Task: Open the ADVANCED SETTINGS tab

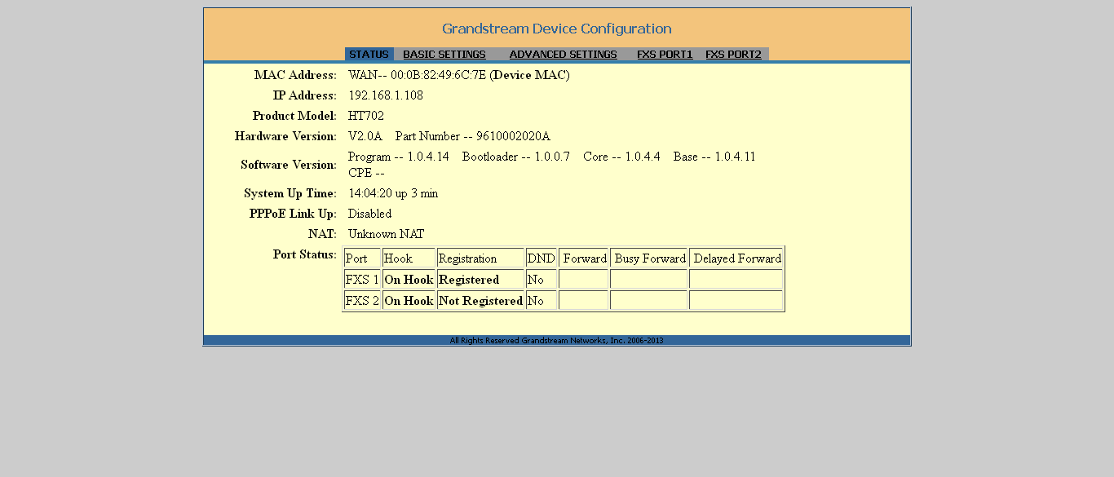Action: 564,55
